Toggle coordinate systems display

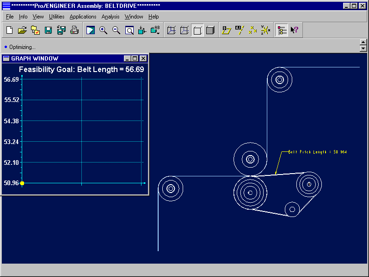click(x=265, y=30)
